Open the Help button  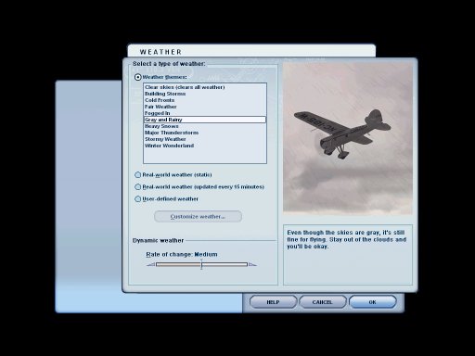(273, 302)
